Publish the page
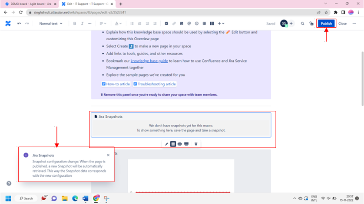Screen dimensions: 364x204 [x=326, y=23]
